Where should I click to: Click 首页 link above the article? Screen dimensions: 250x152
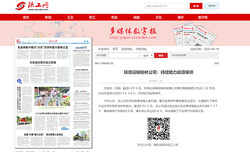coord(115,49)
